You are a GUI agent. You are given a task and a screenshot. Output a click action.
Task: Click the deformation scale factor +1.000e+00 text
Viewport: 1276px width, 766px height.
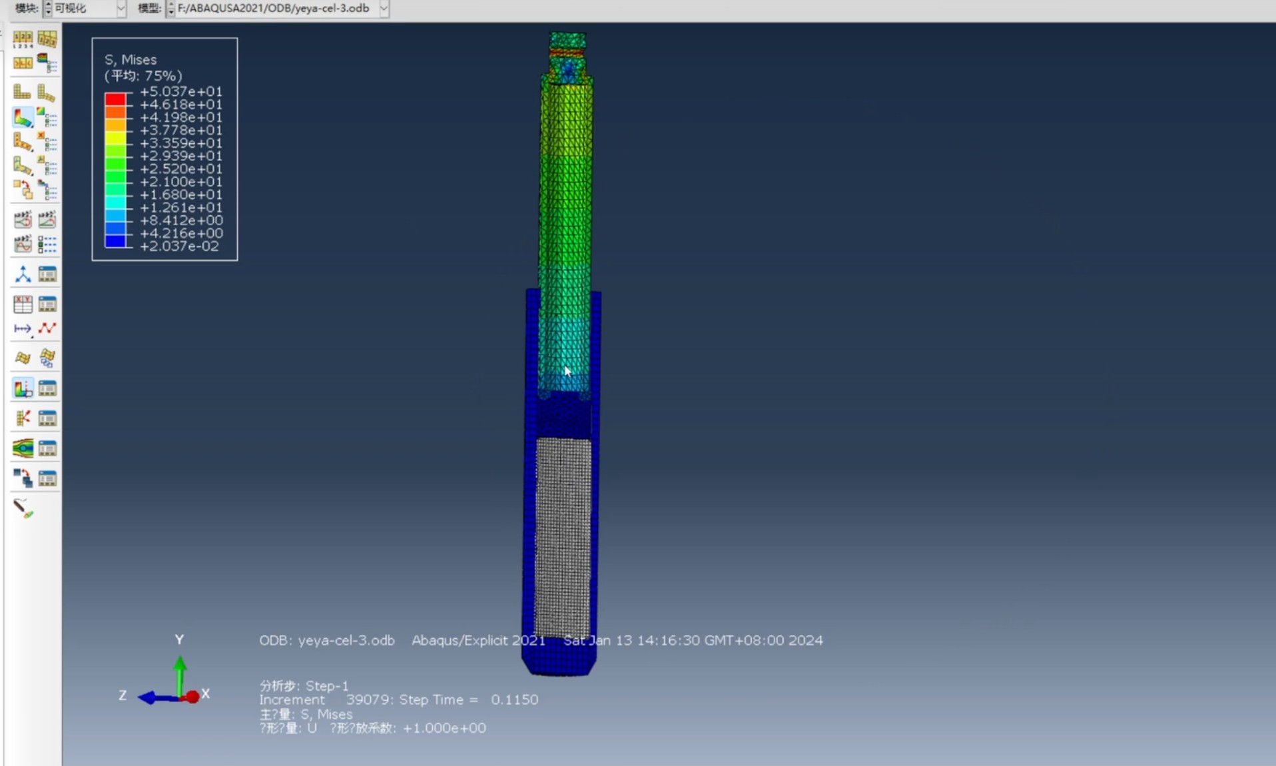coord(445,728)
